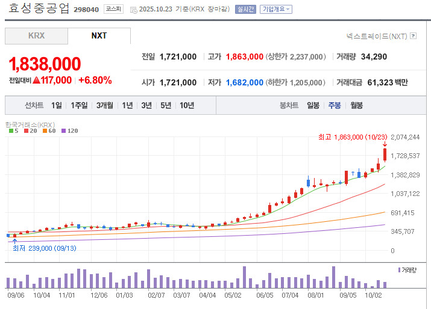Switch to the KRX tab

point(36,36)
